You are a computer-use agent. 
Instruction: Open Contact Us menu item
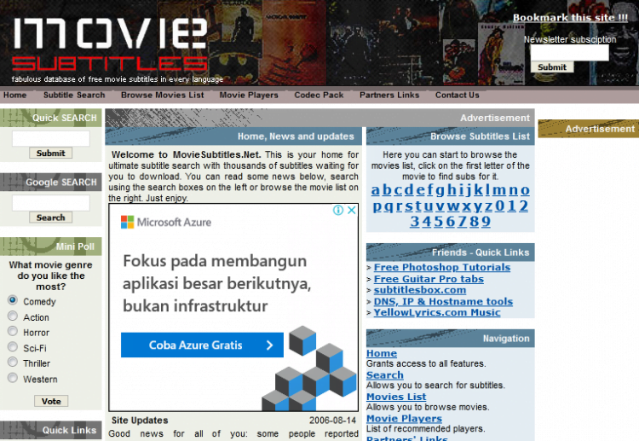pos(458,95)
